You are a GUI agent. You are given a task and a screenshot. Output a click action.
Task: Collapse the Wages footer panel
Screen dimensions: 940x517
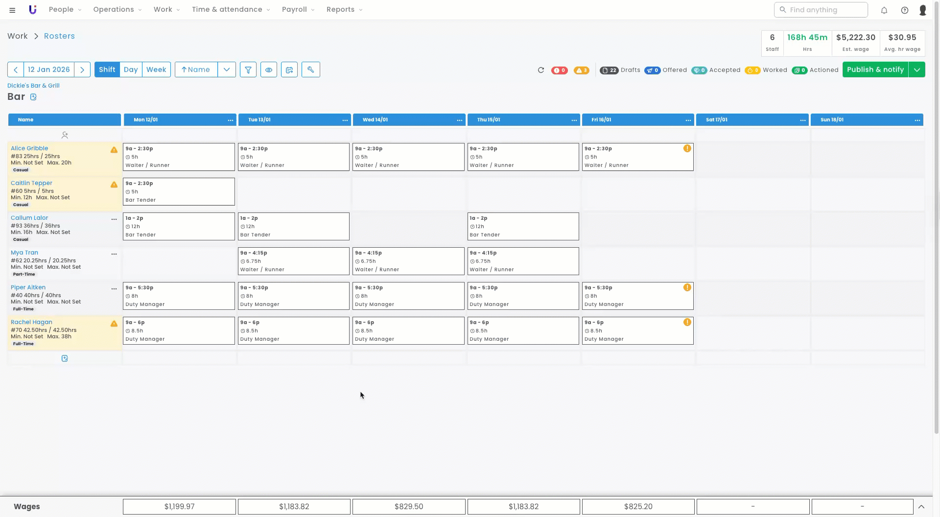[921, 507]
